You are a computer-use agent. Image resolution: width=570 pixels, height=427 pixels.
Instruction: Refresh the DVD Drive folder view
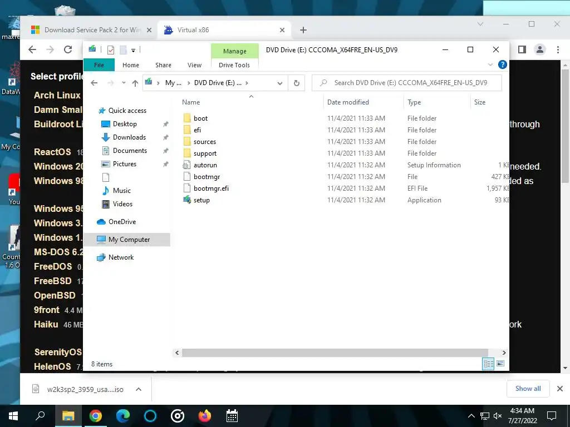coord(297,83)
